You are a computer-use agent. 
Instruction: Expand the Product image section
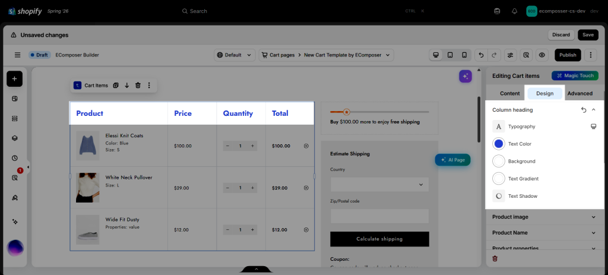pos(544,217)
